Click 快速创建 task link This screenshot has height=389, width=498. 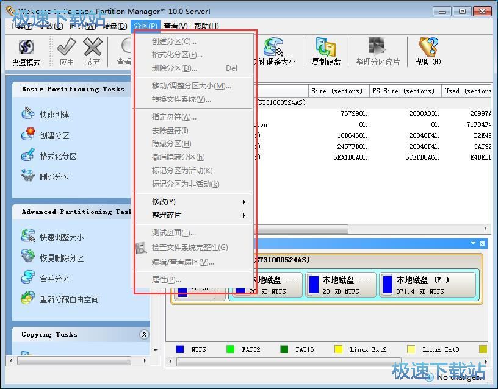[54, 115]
